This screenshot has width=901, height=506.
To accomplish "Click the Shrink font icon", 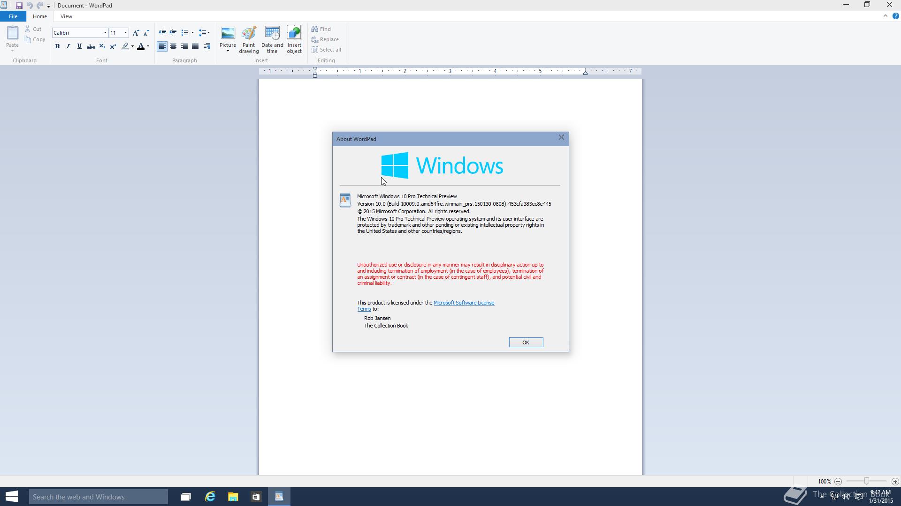I will (146, 33).
